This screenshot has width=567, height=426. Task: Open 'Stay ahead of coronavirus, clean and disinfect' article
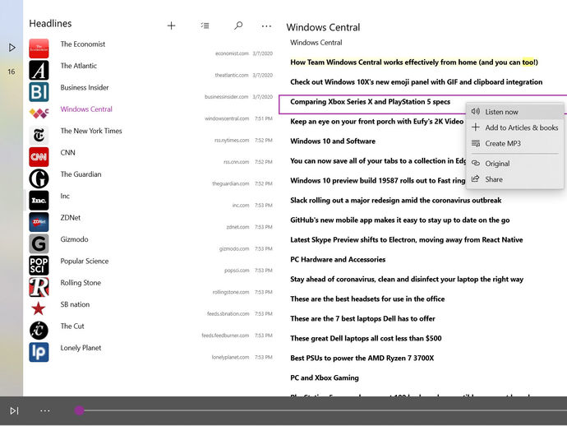tap(407, 280)
